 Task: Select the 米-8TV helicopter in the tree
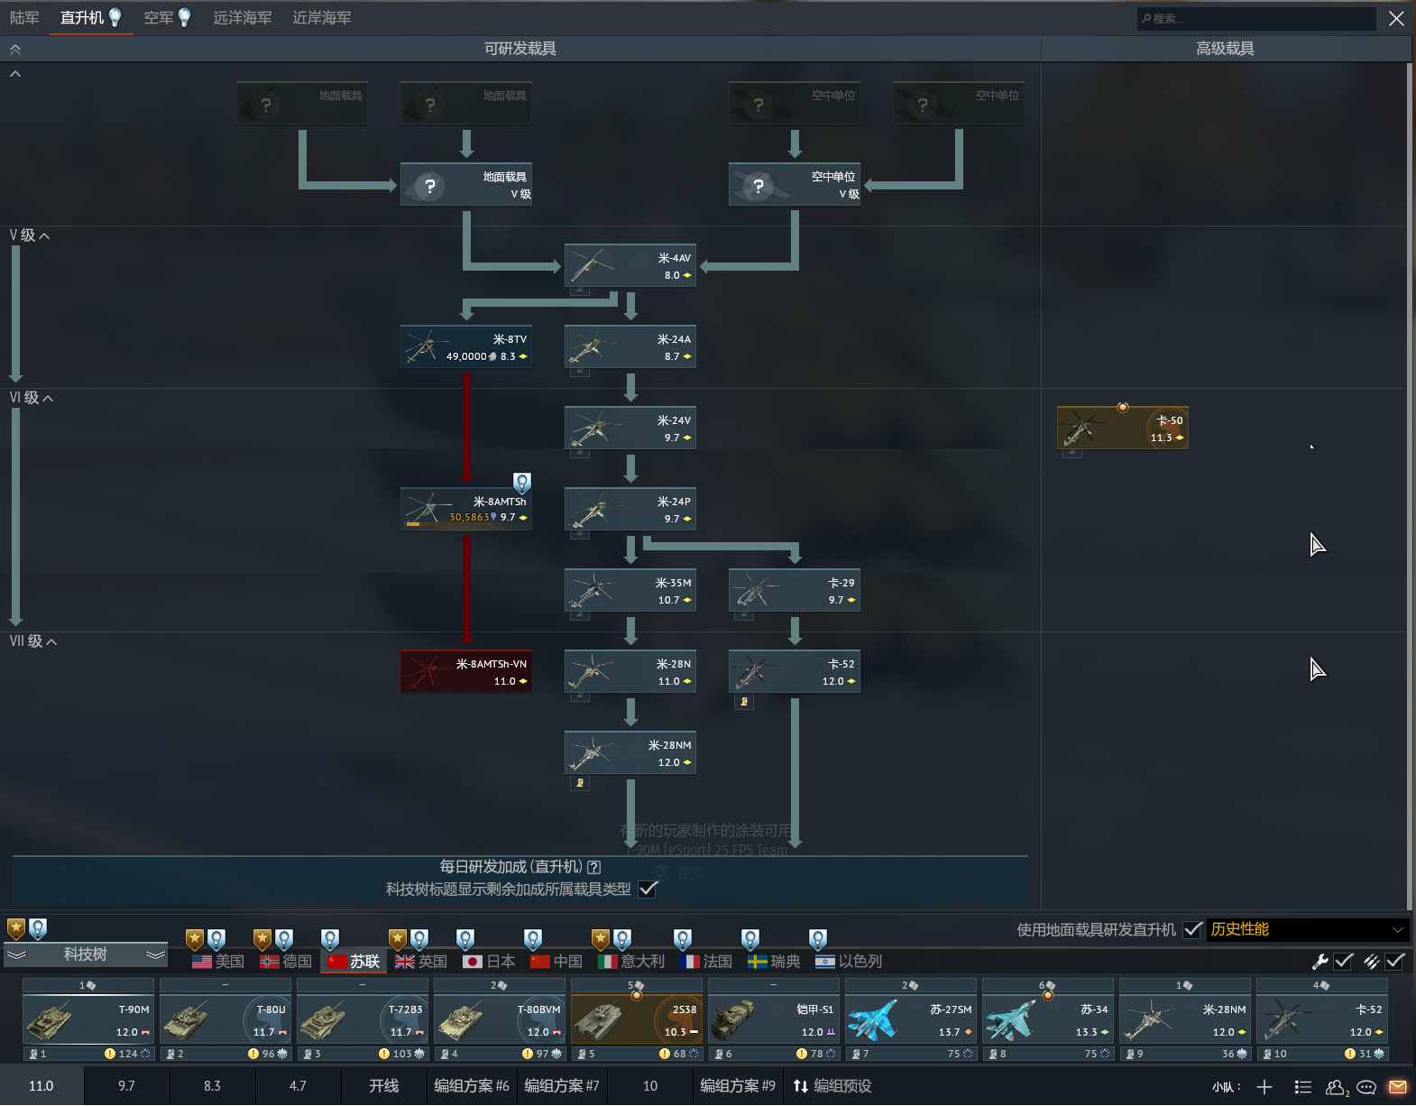[466, 346]
